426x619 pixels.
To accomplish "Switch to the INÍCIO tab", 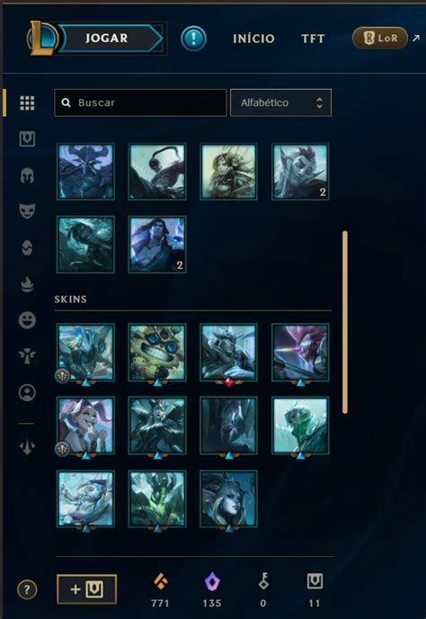I will (x=253, y=39).
